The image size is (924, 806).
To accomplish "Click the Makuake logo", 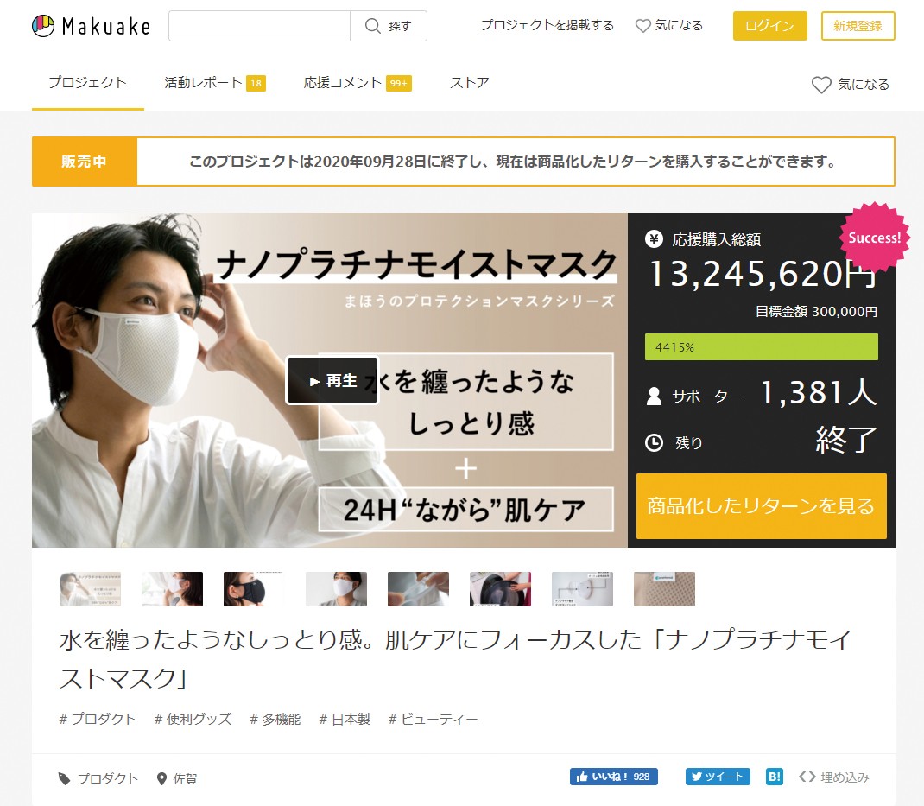I will pyautogui.click(x=91, y=26).
